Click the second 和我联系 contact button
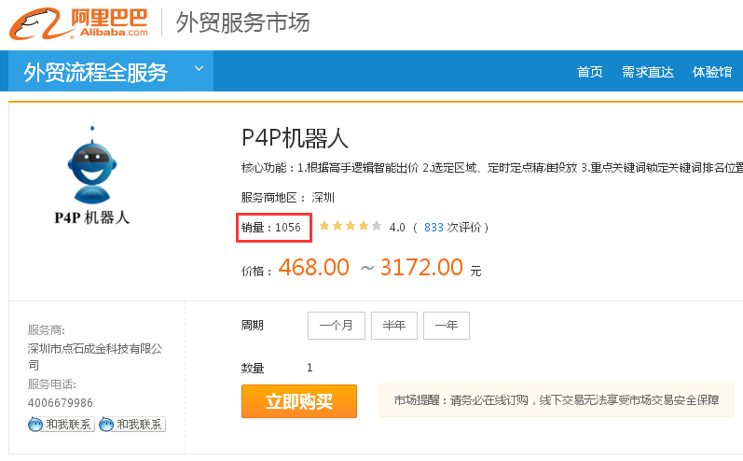743x461 pixels. tap(132, 424)
